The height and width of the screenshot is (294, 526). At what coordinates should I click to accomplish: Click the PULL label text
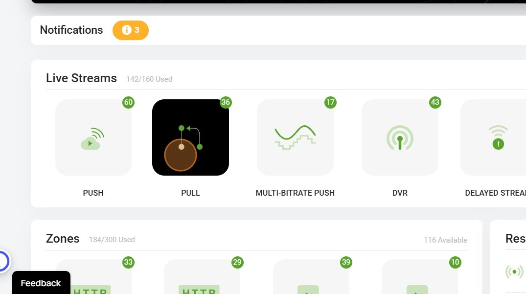pos(190,193)
